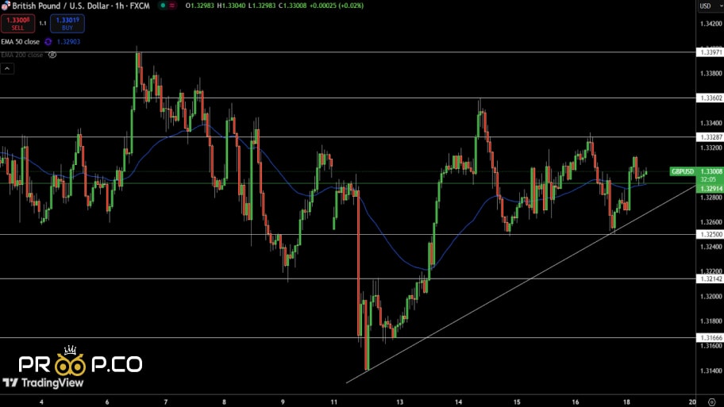Select the hidden EMA 200 close legend
Viewport: 724px width, 407px height.
[x=21, y=55]
